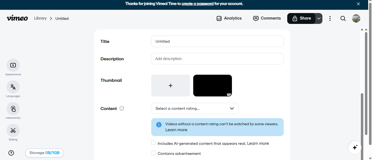Viewport: 372px width, 160px height.
Task: Open the Comments section
Action: (267, 18)
